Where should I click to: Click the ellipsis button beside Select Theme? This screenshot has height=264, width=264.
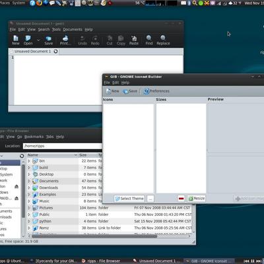point(150,199)
